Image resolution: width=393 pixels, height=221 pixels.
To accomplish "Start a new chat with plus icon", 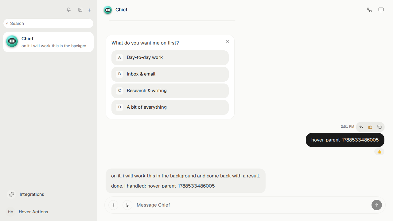I will click(x=89, y=10).
